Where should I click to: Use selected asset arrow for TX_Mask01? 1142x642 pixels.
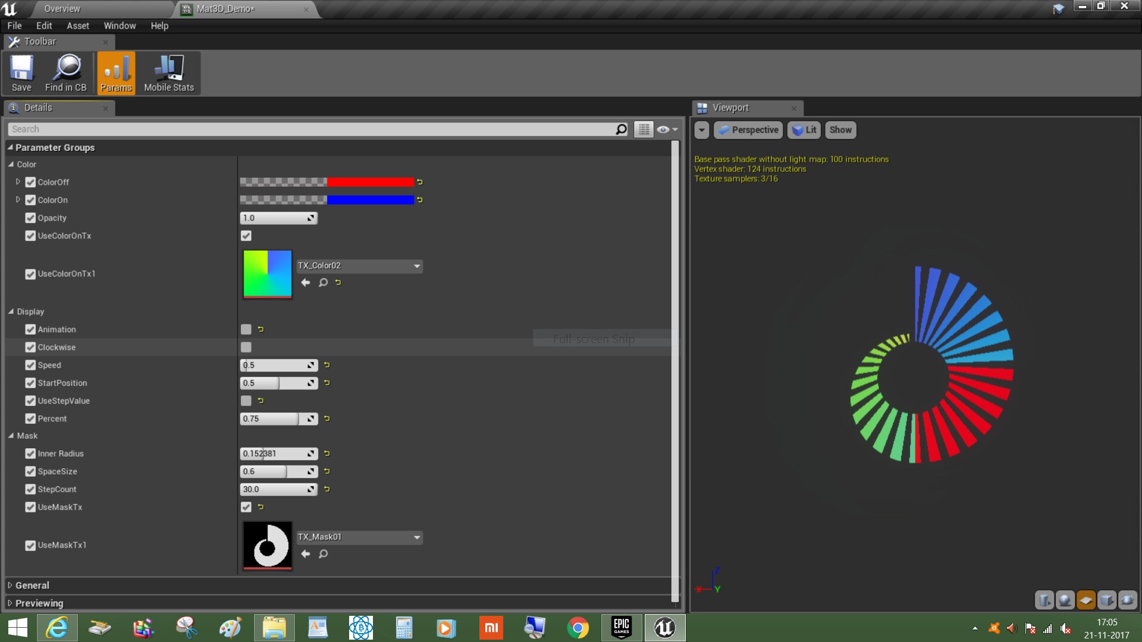(x=306, y=553)
